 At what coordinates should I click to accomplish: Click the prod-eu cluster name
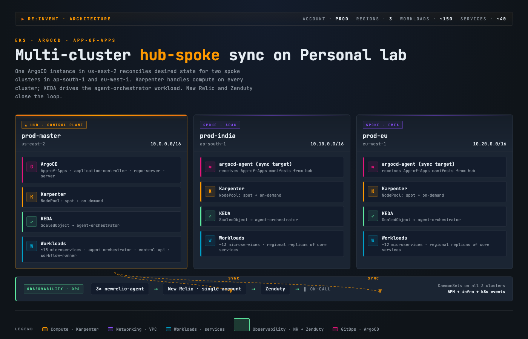pos(375,136)
